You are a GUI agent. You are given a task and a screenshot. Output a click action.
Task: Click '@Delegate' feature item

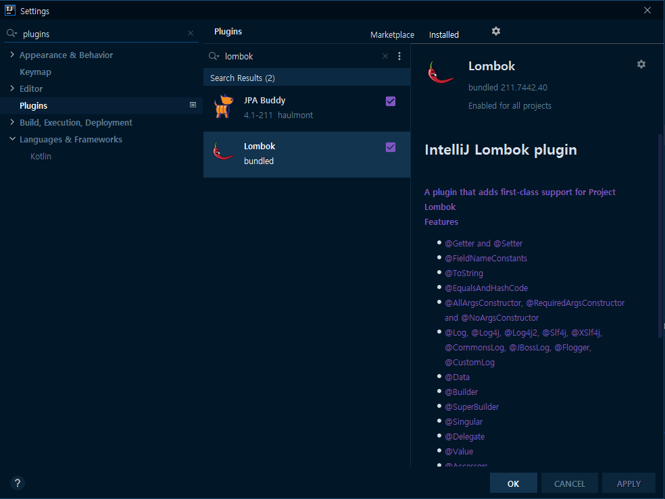coord(464,436)
